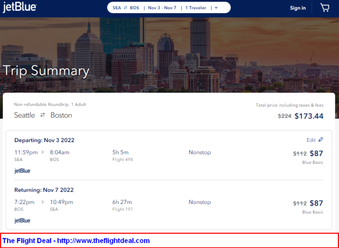Click the roundtrip arrows icon in the search bar
Screen dimensions: 339x248
(x=125, y=8)
